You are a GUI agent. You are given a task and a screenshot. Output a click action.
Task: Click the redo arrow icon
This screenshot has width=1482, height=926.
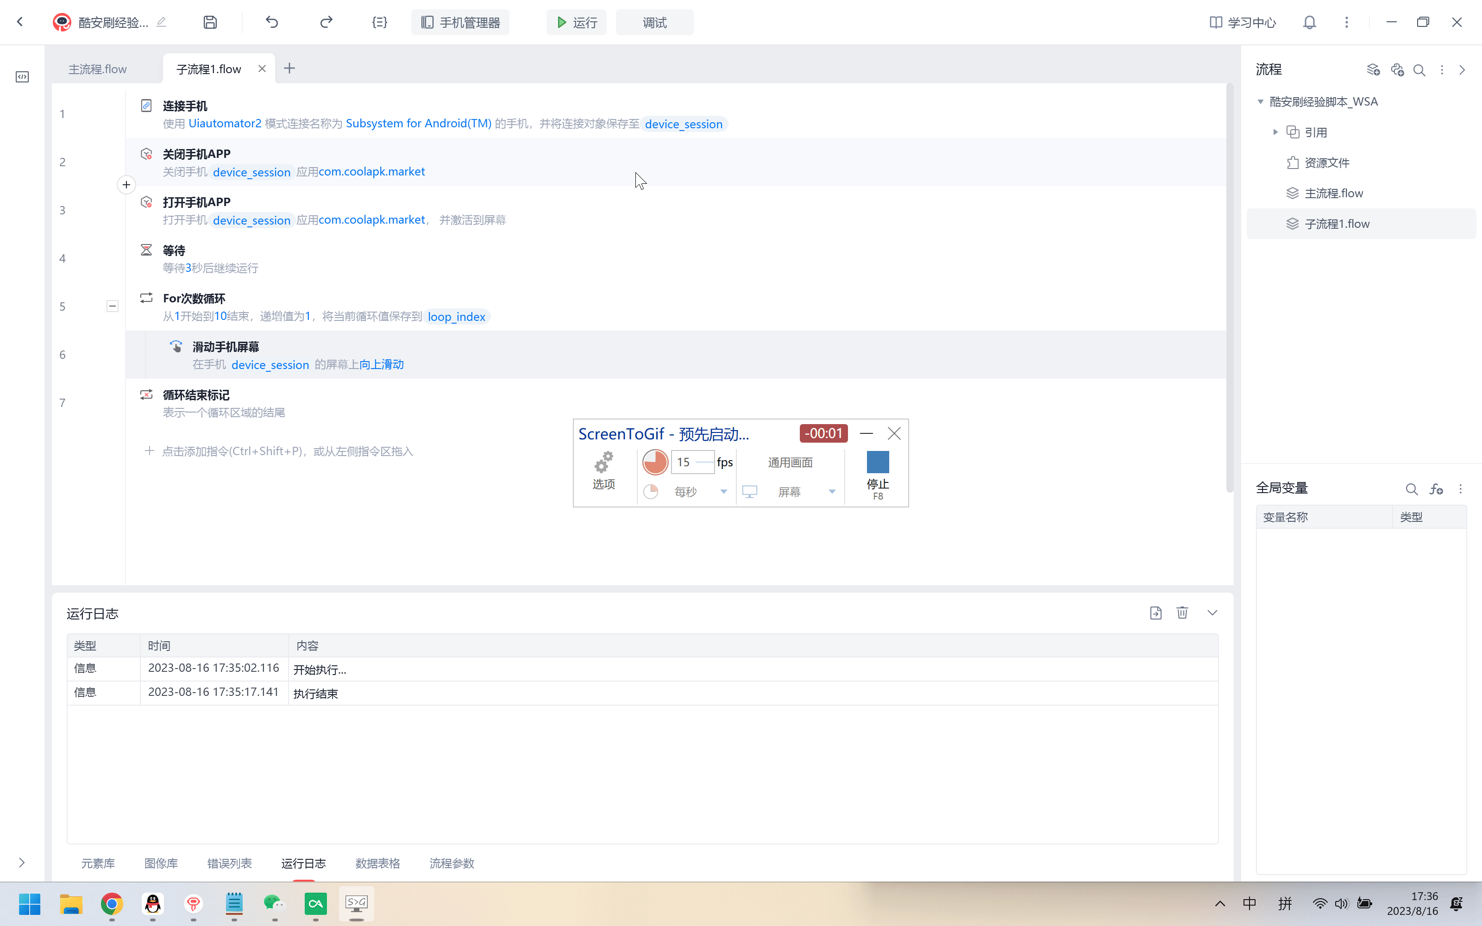click(x=326, y=23)
